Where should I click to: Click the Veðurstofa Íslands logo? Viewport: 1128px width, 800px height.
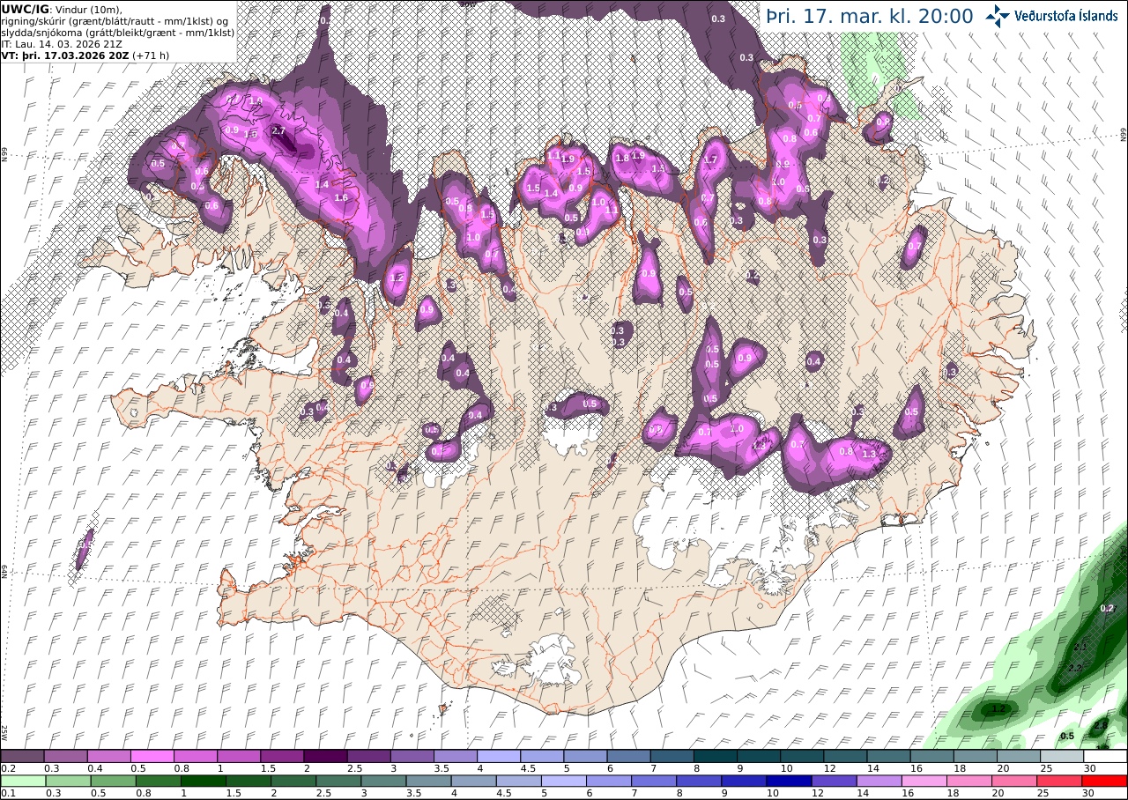coord(1051,15)
